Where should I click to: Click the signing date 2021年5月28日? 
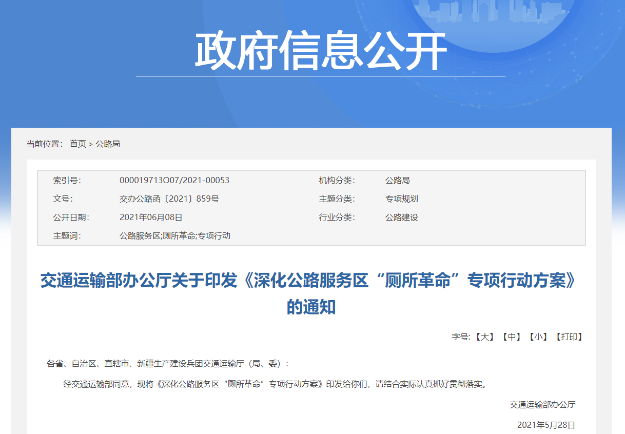click(x=546, y=425)
